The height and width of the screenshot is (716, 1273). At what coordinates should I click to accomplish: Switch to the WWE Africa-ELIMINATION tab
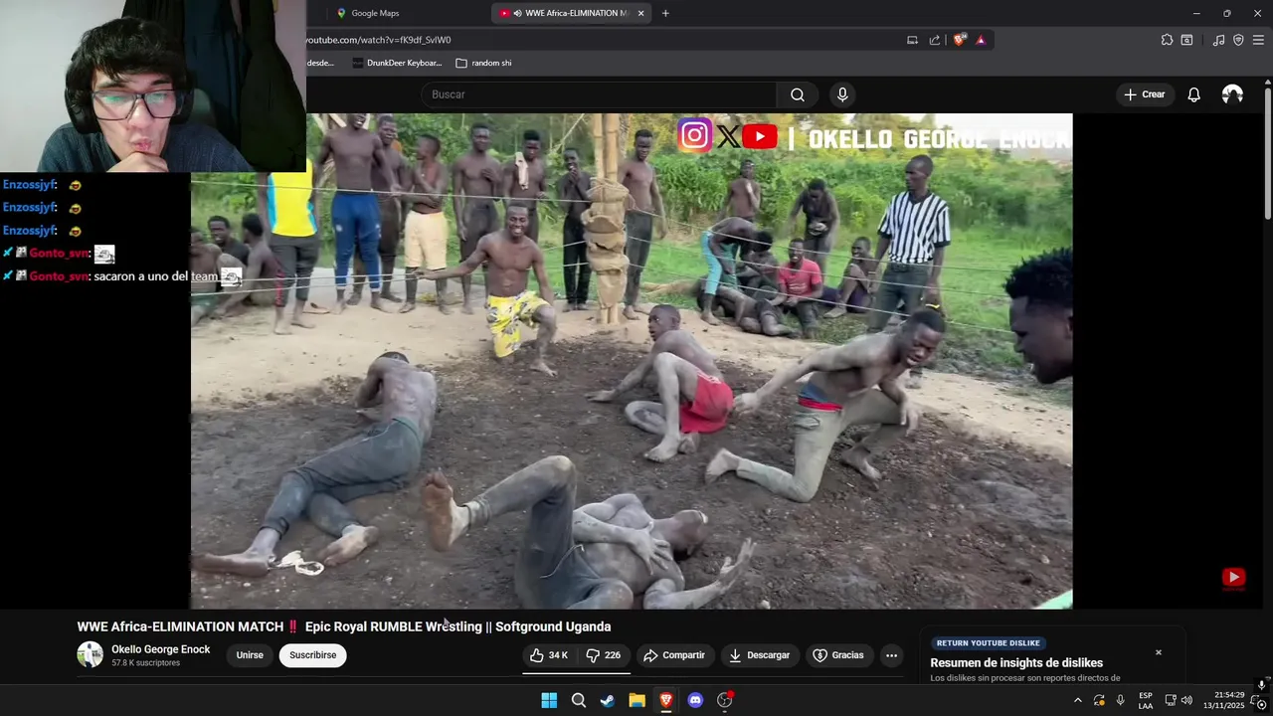tap(569, 13)
